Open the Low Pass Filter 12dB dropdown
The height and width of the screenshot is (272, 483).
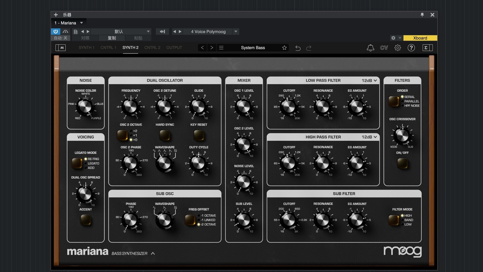coord(369,81)
